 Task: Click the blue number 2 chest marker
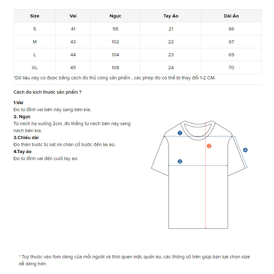pyautogui.click(x=180, y=161)
